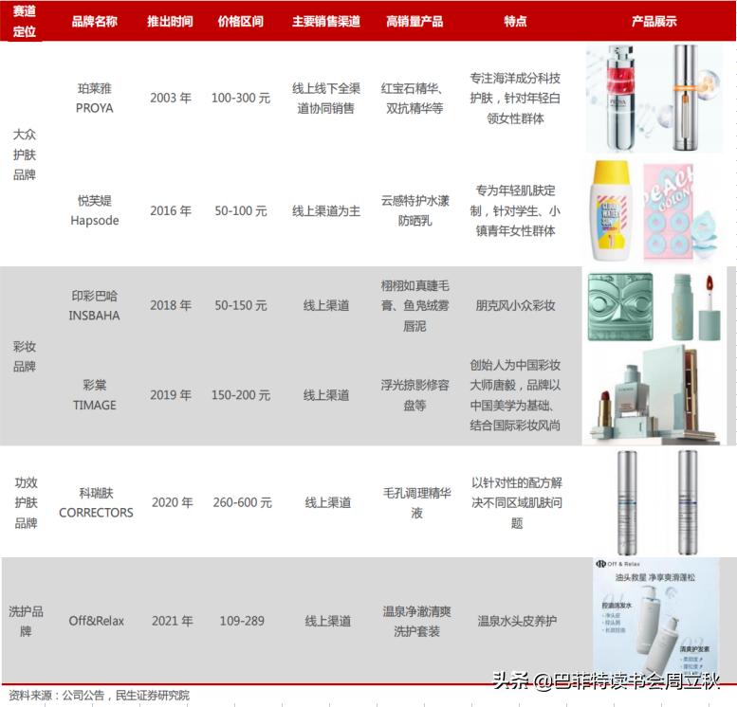This screenshot has width=737, height=707.
Task: Click the 2003 年 launch date
Action: [x=171, y=99]
